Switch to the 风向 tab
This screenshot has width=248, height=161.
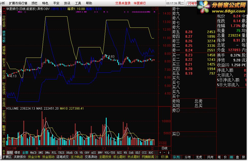[x=210, y=157]
